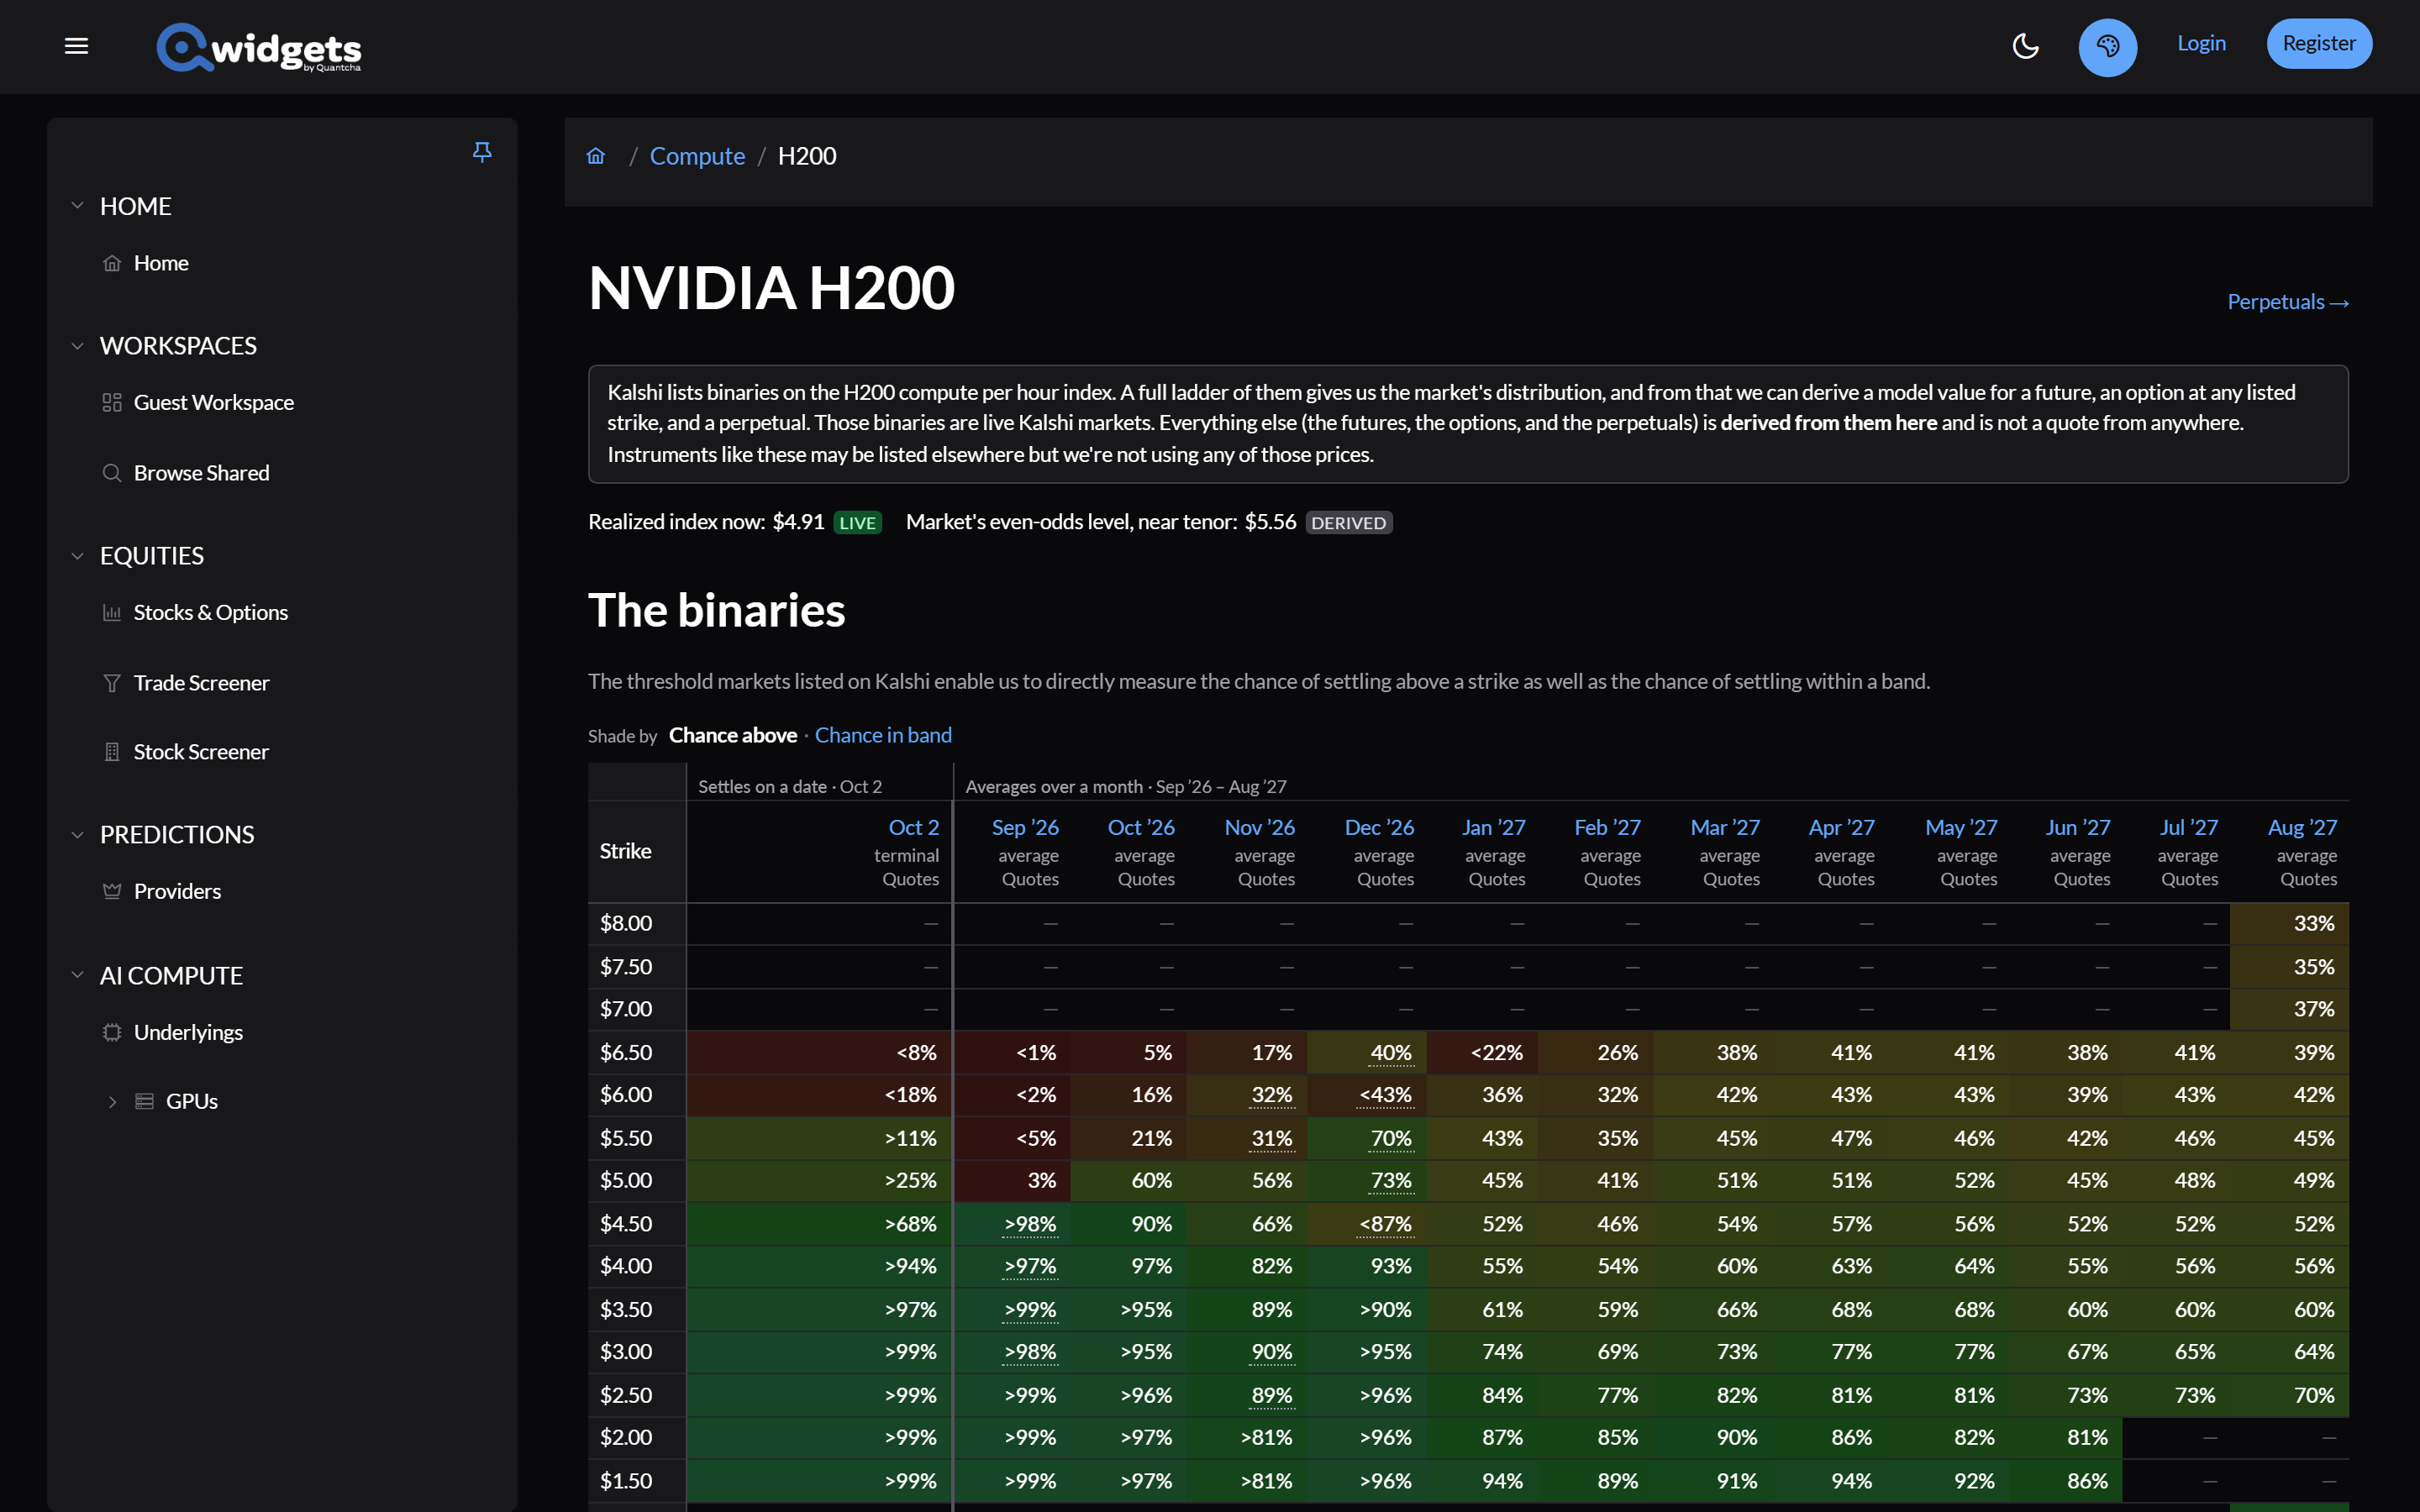This screenshot has width=2420, height=1512.
Task: Open the theme palette button
Action: [2107, 46]
